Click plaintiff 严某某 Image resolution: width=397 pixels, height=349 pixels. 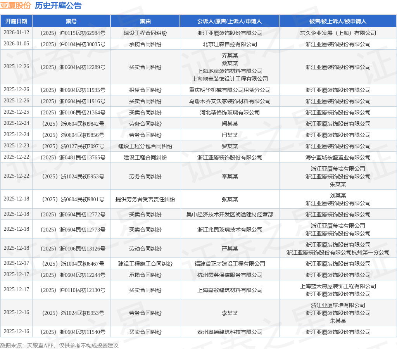230,249
